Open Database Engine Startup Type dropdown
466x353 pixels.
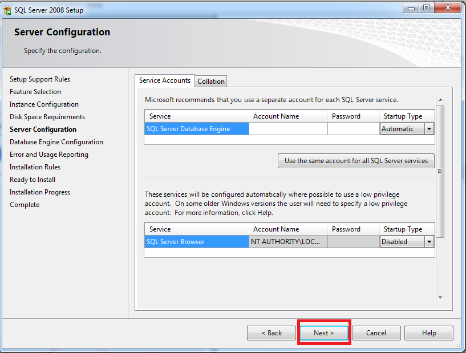pos(429,129)
